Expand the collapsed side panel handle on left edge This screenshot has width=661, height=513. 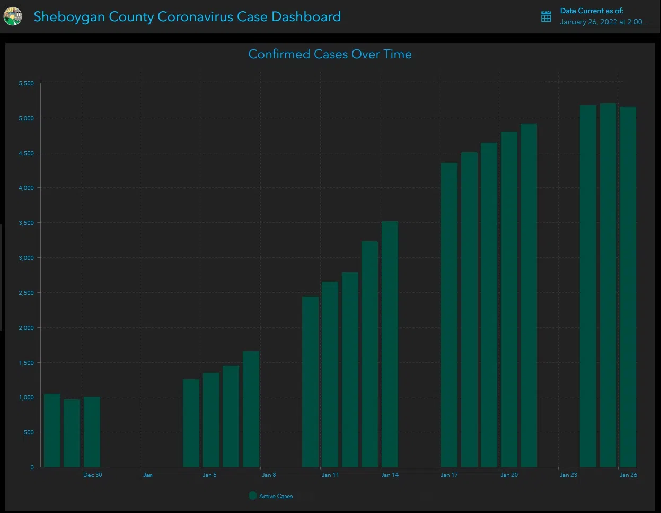[2, 277]
